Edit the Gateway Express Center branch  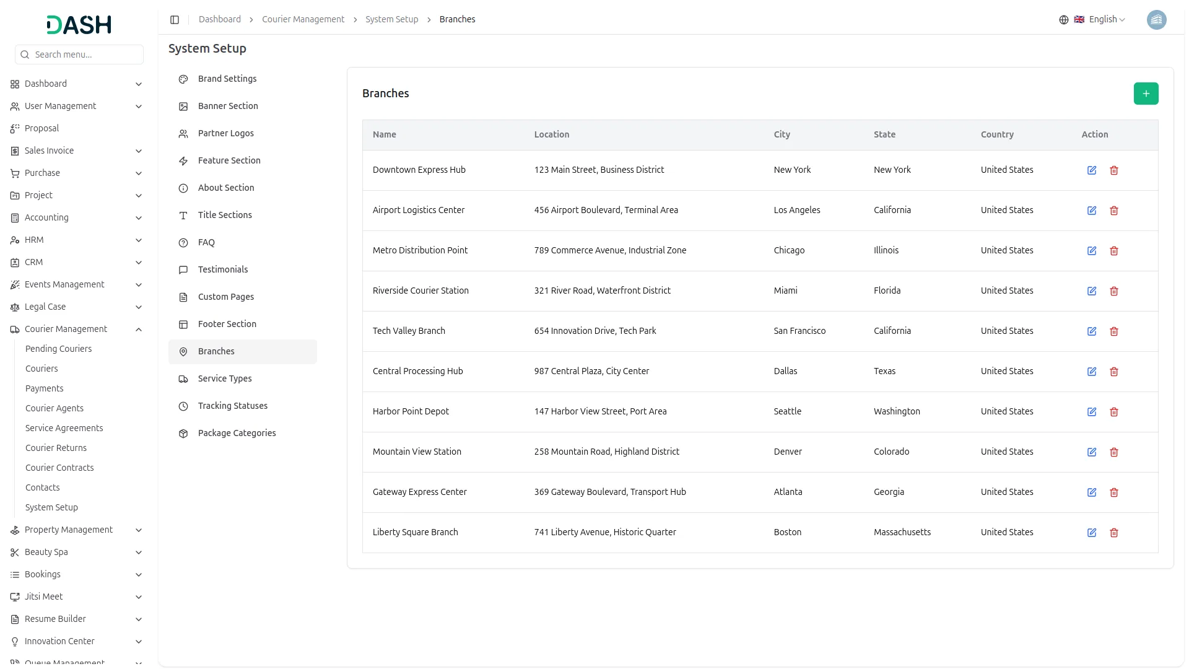click(1092, 492)
